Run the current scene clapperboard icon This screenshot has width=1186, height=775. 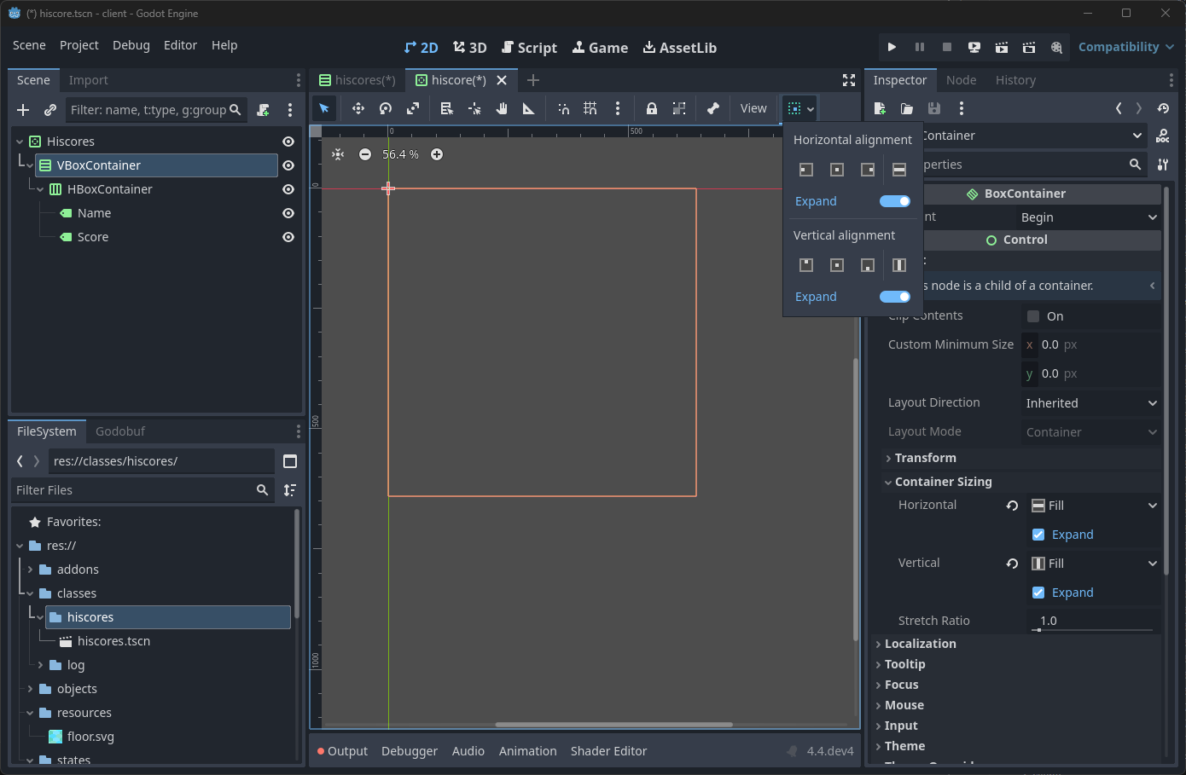coord(1002,47)
